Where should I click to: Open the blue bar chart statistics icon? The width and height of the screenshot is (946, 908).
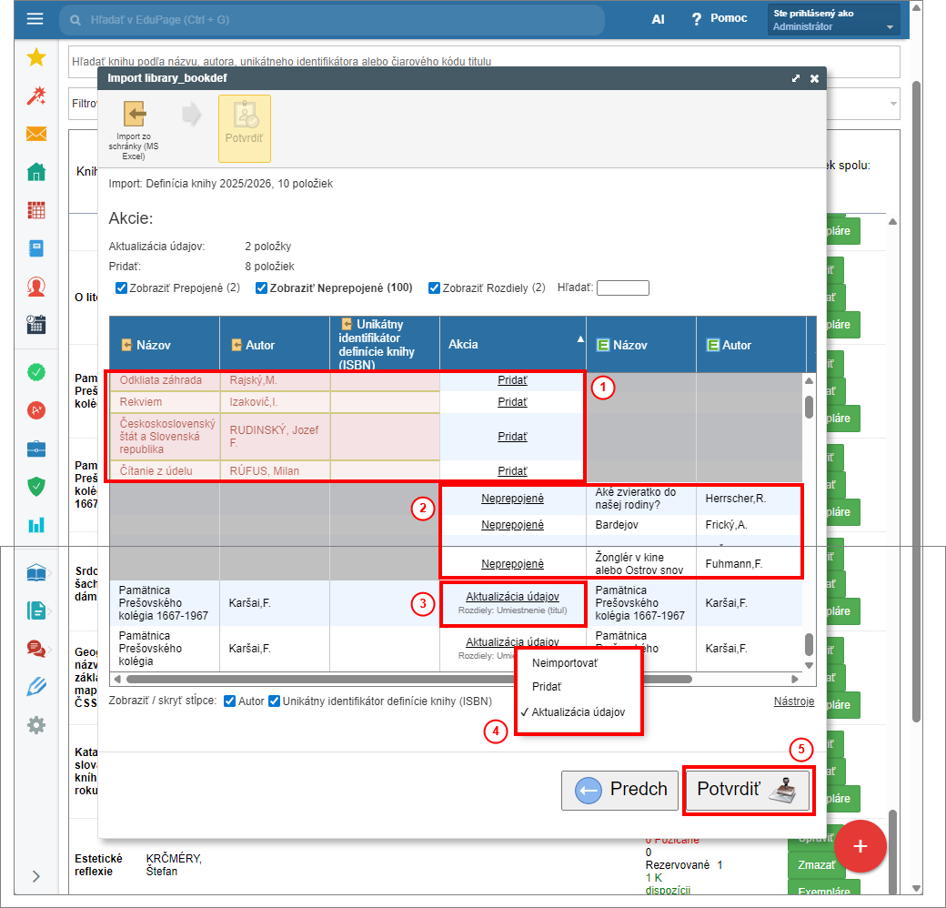point(36,525)
